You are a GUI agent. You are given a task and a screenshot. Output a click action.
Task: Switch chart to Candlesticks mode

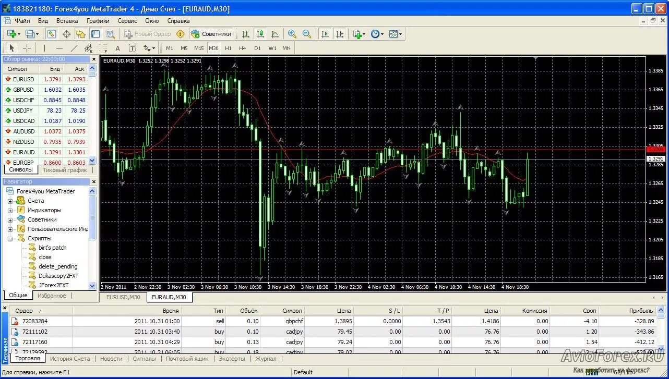tap(260, 34)
